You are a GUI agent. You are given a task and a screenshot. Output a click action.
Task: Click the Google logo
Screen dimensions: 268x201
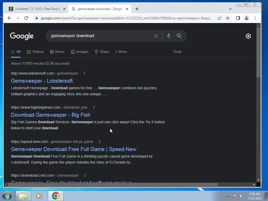click(22, 36)
